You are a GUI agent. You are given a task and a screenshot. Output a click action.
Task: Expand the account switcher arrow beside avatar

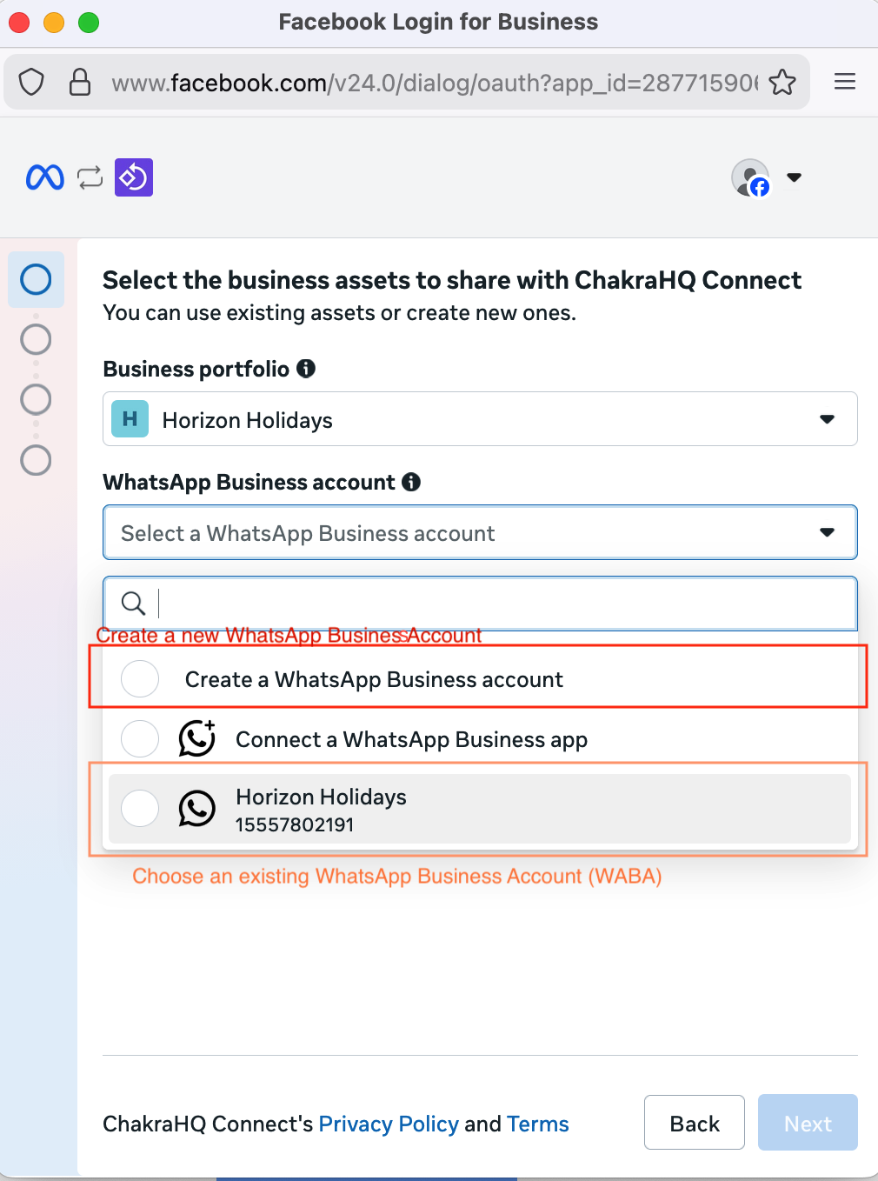[794, 177]
